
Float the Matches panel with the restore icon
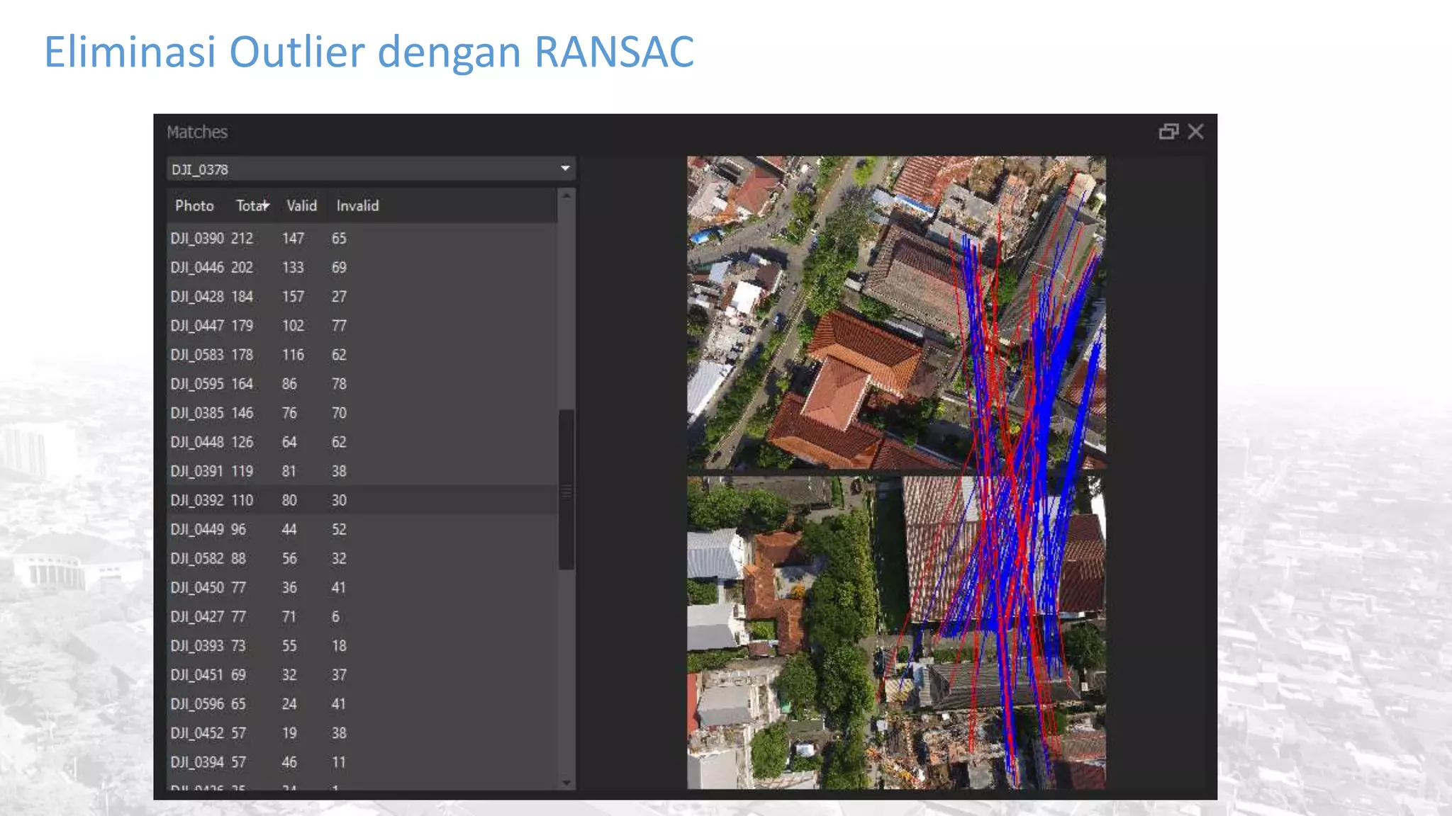(1168, 132)
